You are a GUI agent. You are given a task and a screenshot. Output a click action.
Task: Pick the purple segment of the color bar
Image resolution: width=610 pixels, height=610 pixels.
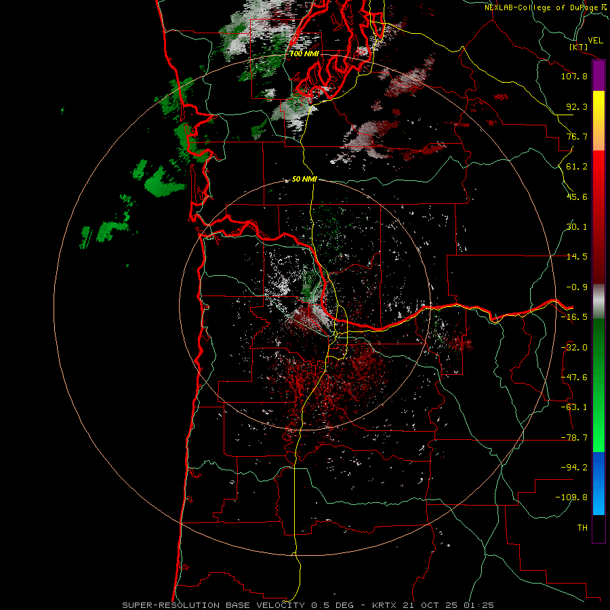[x=598, y=75]
